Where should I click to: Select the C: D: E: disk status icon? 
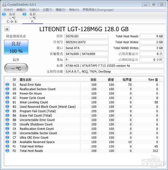pyautogui.click(x=4, y=14)
